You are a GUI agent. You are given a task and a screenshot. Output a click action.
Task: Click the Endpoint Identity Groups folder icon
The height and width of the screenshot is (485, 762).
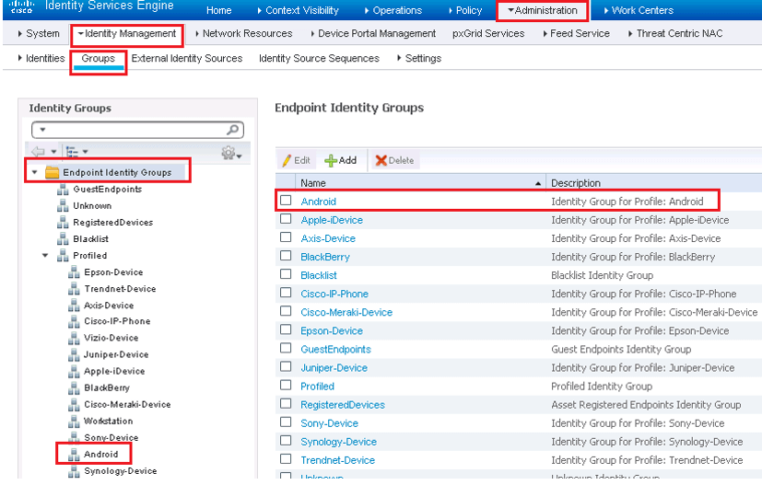52,172
